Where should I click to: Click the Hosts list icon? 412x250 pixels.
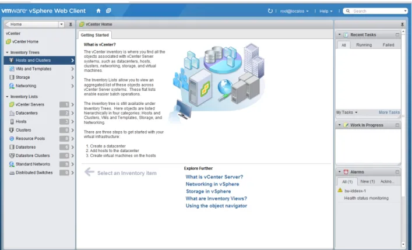pyautogui.click(x=12, y=121)
